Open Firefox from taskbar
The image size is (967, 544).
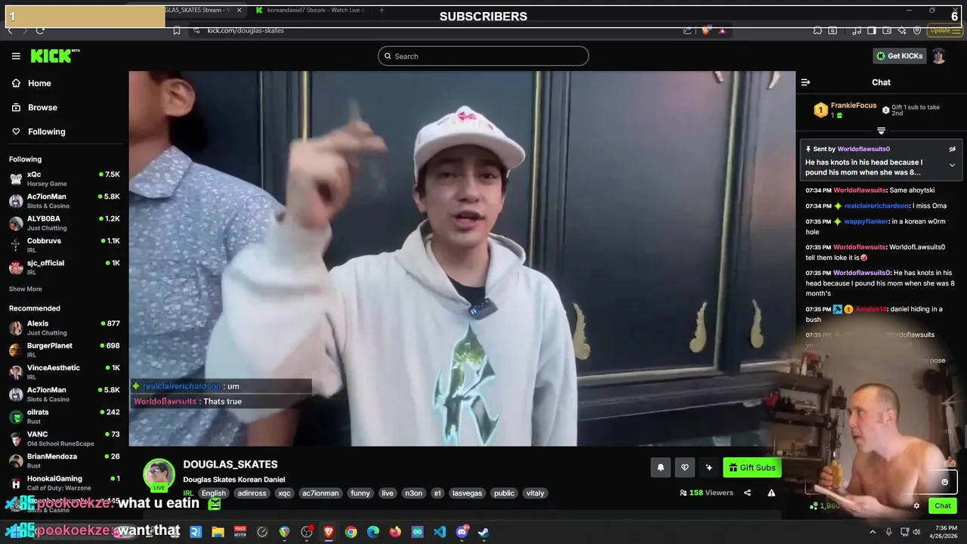pos(395,532)
